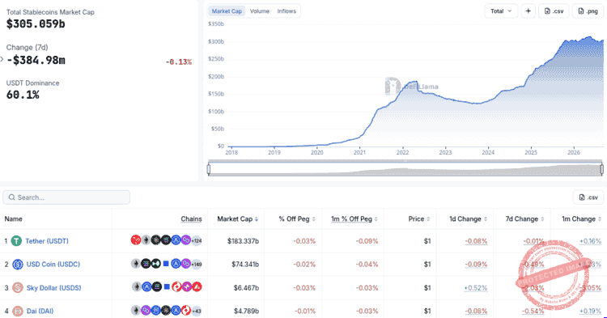Export the chart as .png

click(588, 11)
